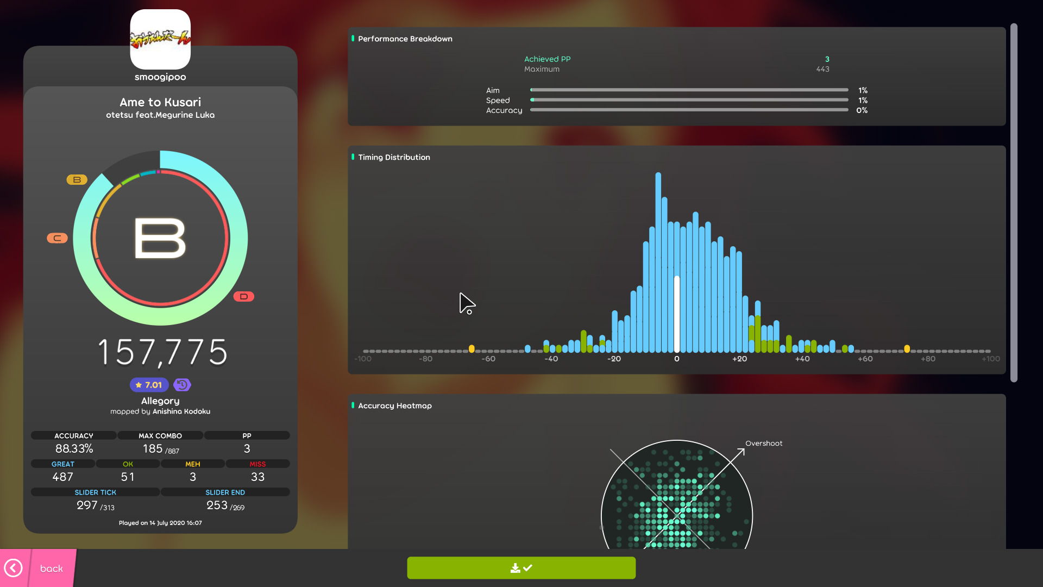Select the purple Half Time mod icon
This screenshot has width=1043, height=587.
pyautogui.click(x=182, y=385)
